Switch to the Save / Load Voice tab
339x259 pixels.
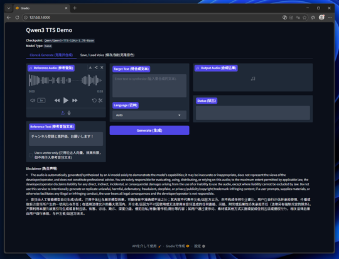[x=107, y=55]
